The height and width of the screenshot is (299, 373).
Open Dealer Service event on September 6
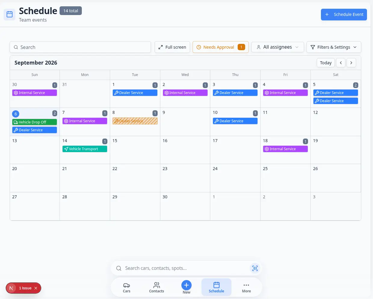[x=35, y=130]
